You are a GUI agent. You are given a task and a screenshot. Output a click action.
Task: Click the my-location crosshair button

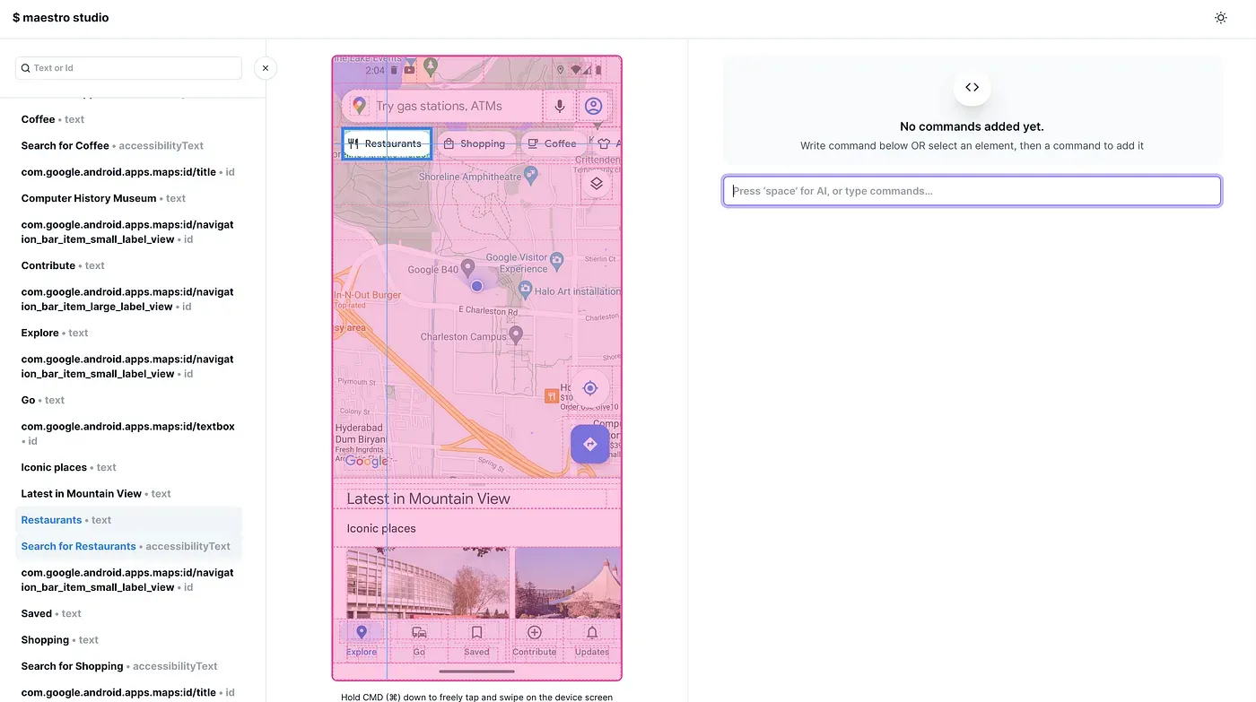(x=589, y=388)
